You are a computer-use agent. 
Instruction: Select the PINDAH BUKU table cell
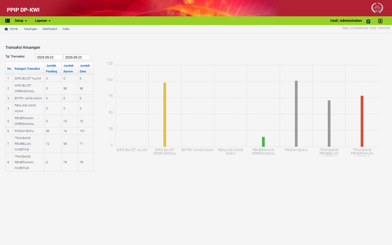[x=29, y=131]
